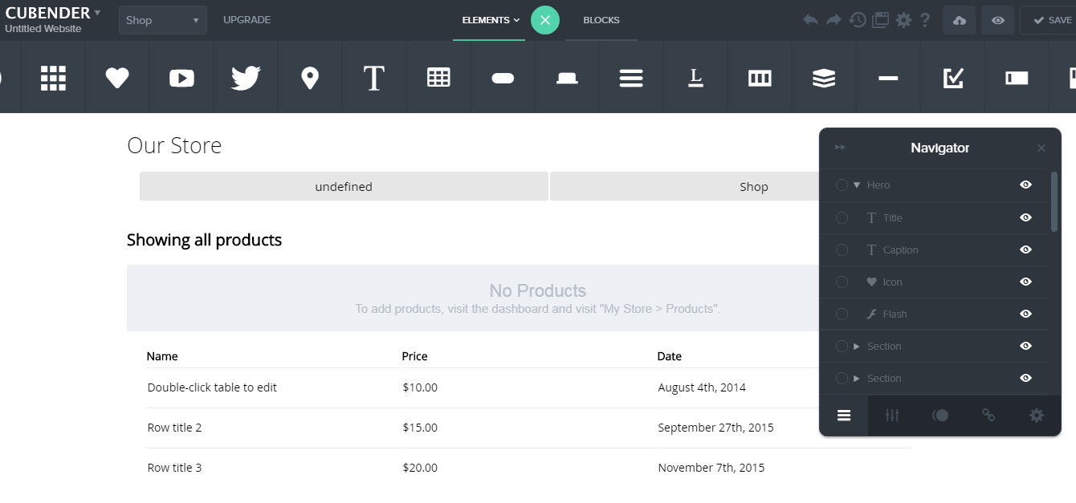This screenshot has width=1076, height=503.
Task: Select the Caption layer radio circle
Action: (x=842, y=249)
